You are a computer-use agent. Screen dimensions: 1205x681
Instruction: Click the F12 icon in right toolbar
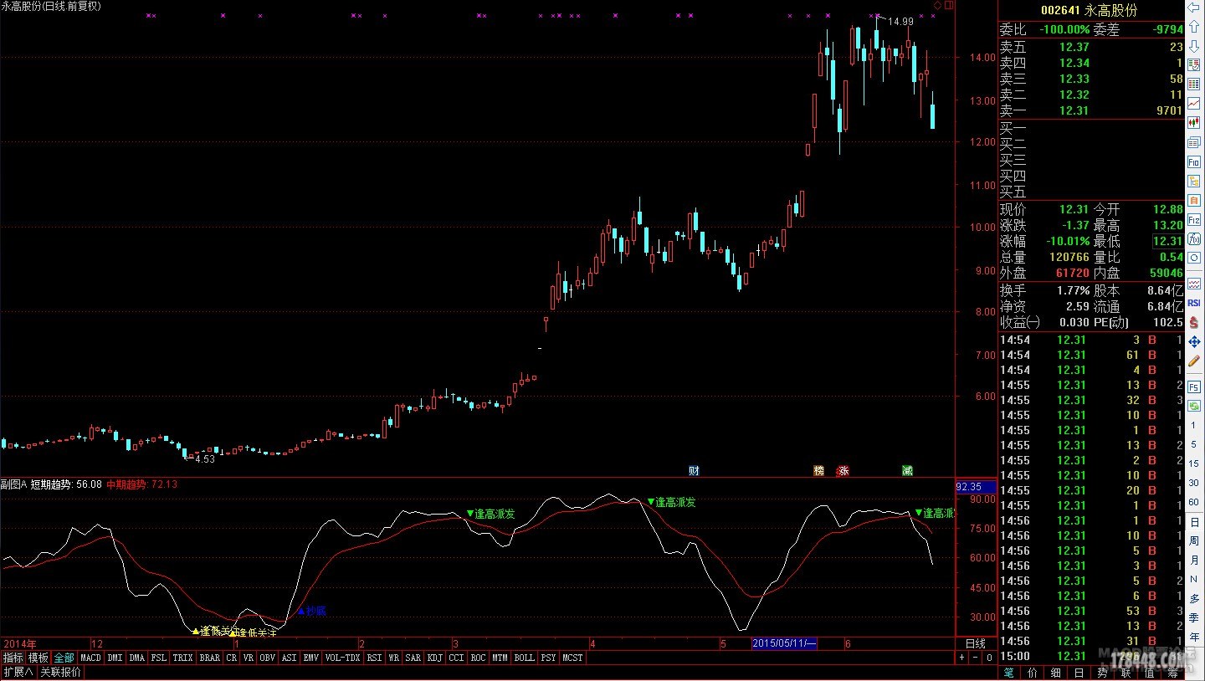click(1194, 220)
